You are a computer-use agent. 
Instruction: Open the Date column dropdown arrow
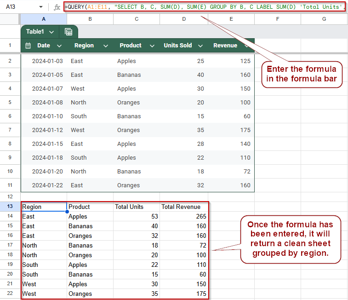(59, 46)
